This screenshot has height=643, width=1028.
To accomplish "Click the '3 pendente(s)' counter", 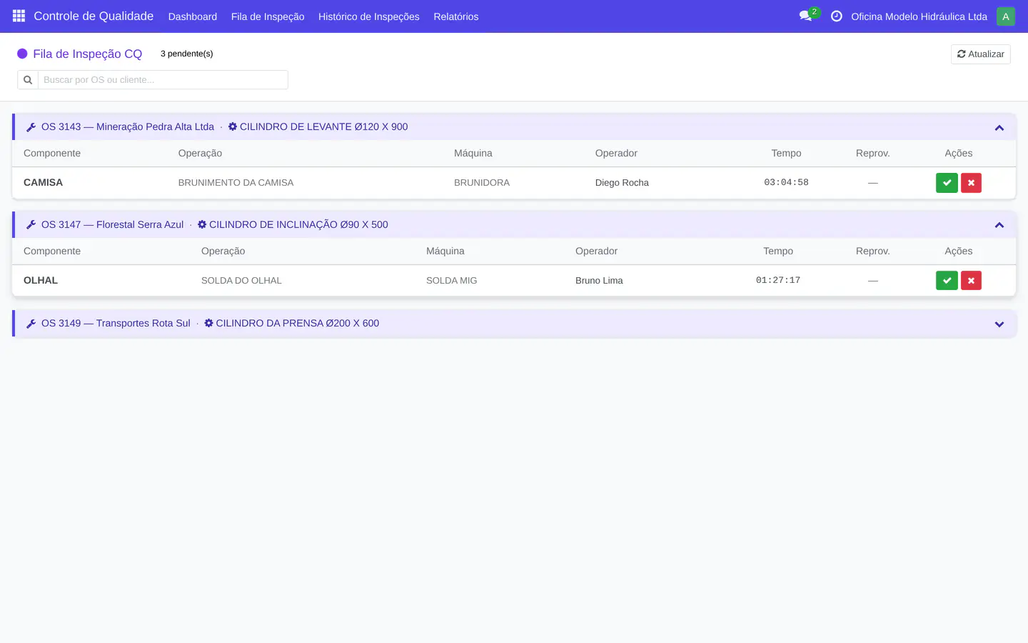I will 187,54.
